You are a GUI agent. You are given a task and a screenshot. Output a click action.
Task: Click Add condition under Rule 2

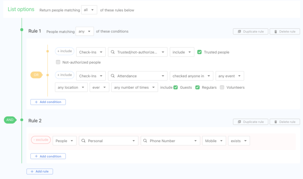click(48, 156)
